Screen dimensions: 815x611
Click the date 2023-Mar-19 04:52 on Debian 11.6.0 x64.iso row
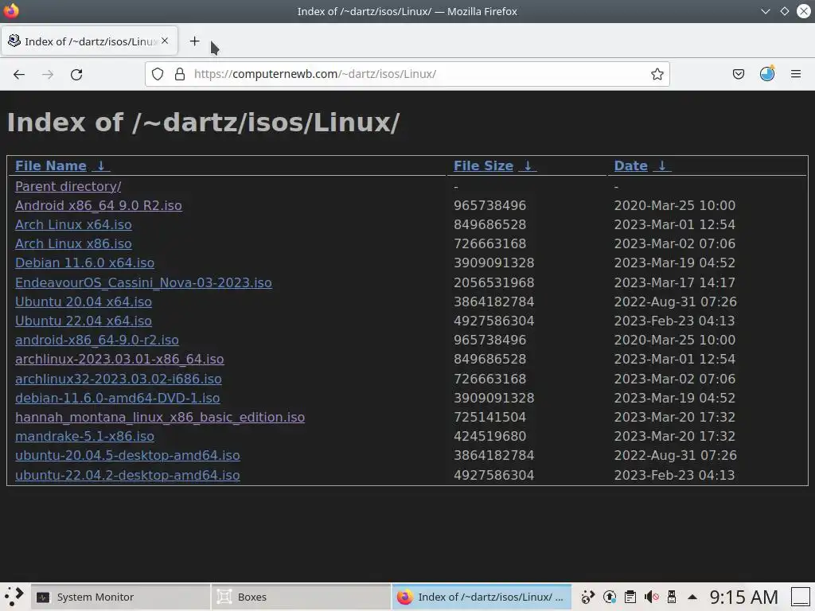click(675, 263)
